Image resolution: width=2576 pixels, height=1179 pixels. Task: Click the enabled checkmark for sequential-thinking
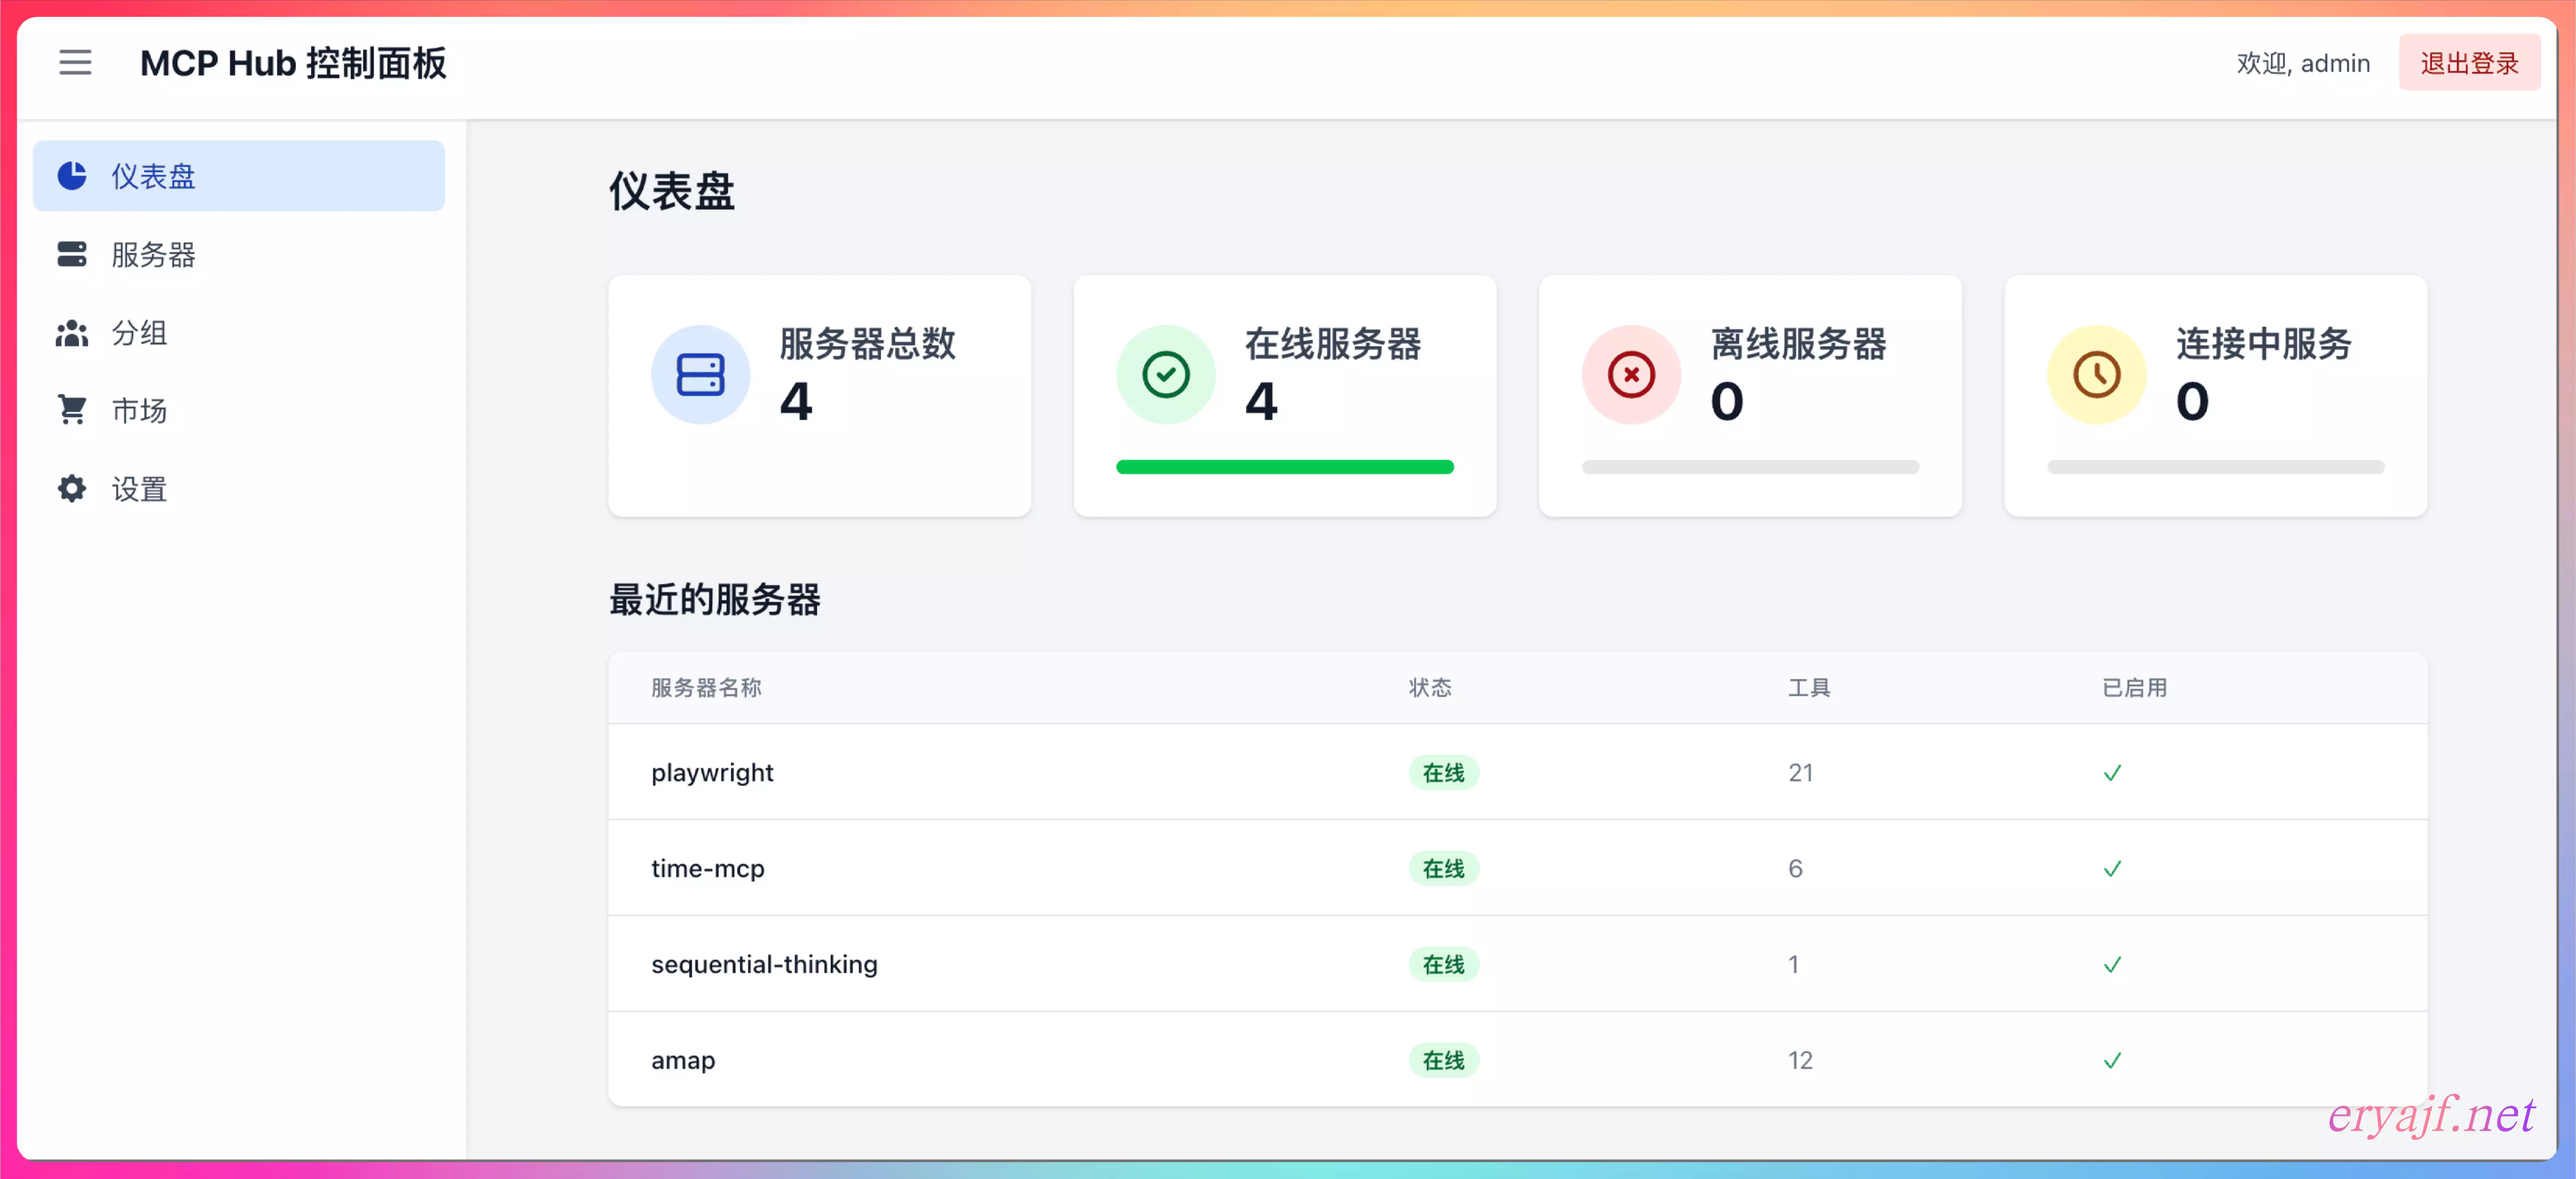tap(2112, 964)
